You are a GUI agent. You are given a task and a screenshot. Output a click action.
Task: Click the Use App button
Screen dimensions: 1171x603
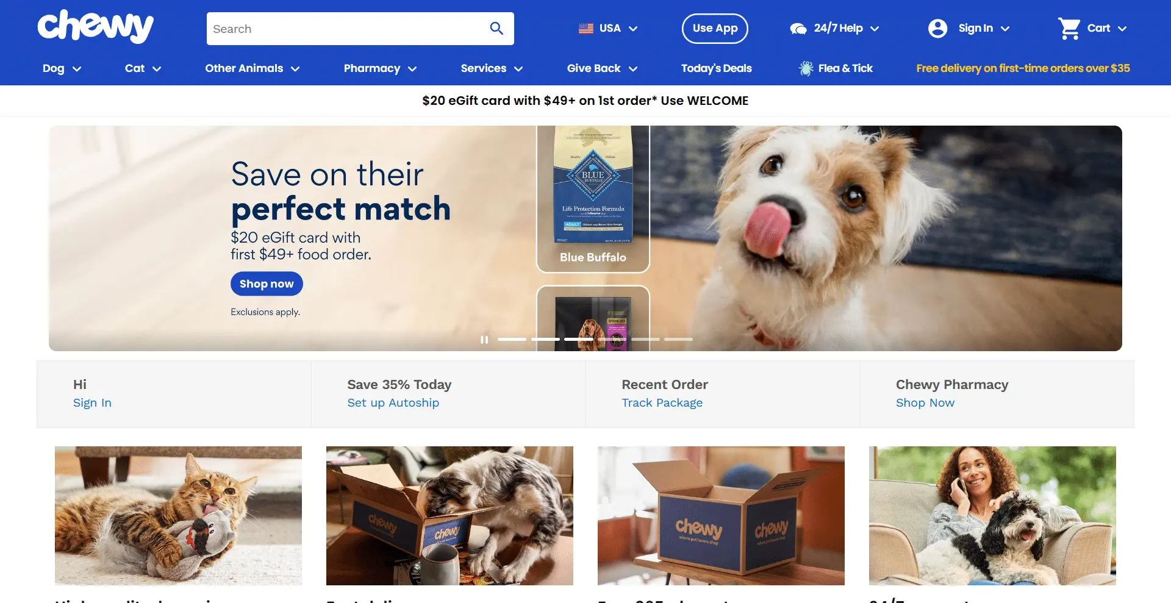(715, 28)
